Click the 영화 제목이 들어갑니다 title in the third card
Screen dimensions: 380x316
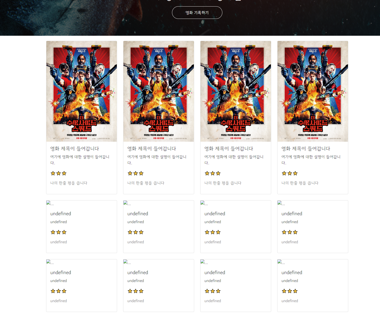[229, 149]
